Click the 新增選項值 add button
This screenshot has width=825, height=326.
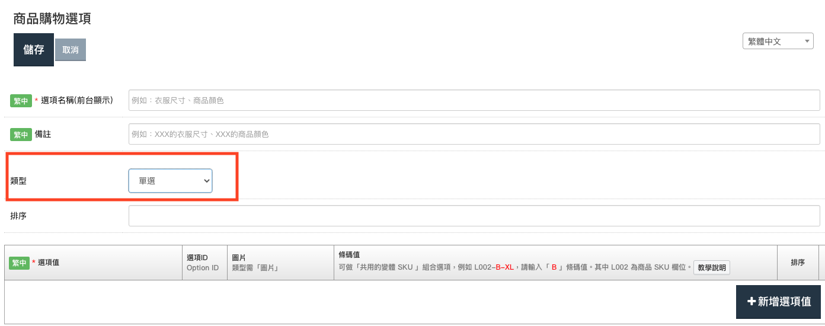click(x=779, y=302)
